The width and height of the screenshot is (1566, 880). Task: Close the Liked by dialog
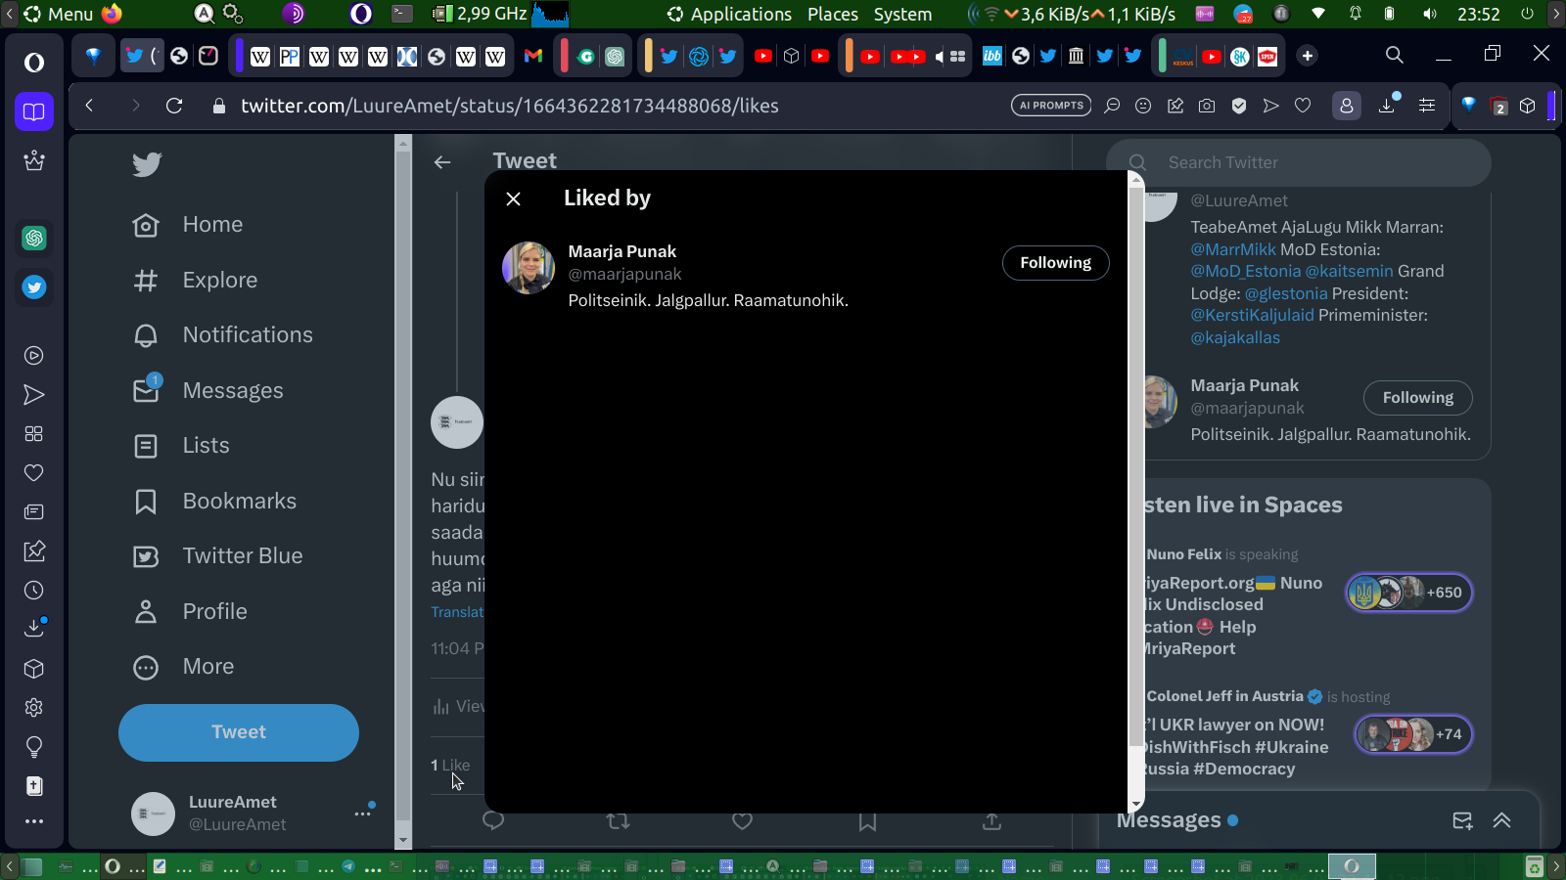tap(513, 198)
